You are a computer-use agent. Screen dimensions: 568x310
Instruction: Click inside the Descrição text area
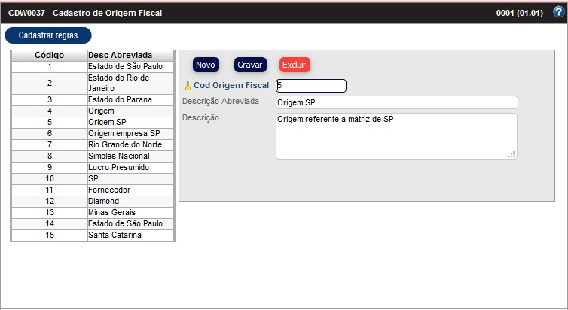click(x=396, y=135)
